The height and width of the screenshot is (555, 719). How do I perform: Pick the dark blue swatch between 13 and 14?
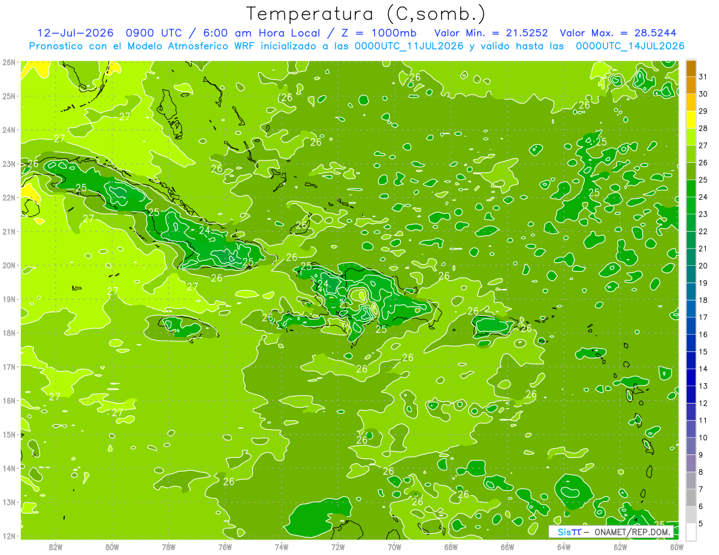click(x=691, y=377)
